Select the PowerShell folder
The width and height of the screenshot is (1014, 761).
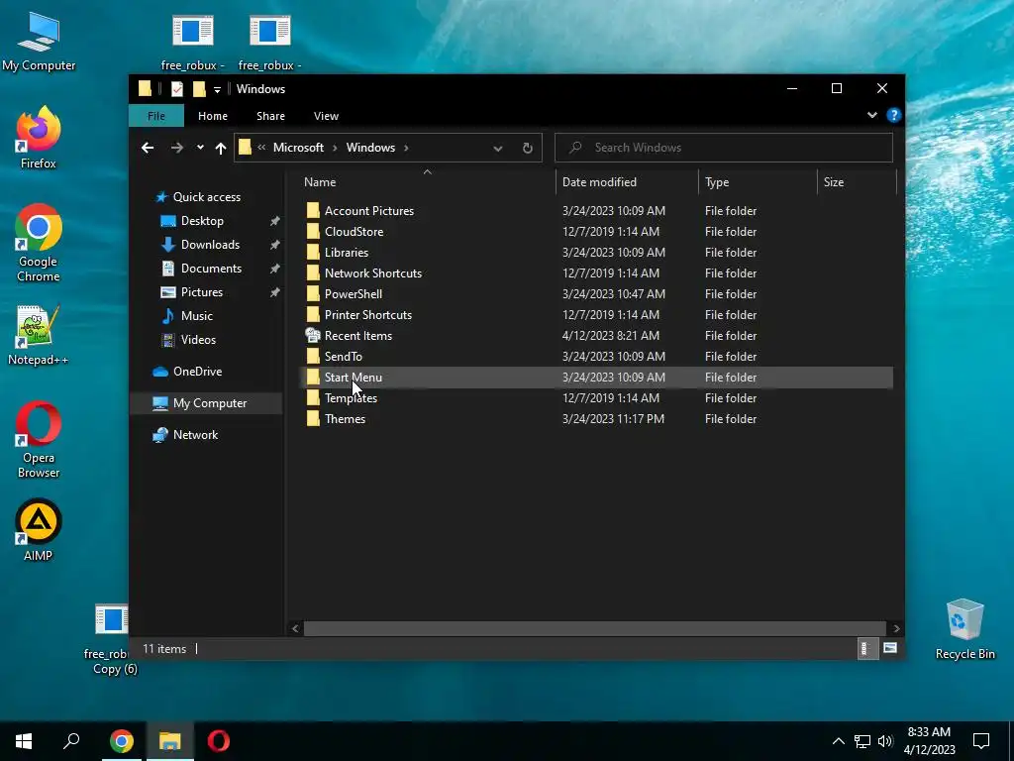click(x=354, y=293)
